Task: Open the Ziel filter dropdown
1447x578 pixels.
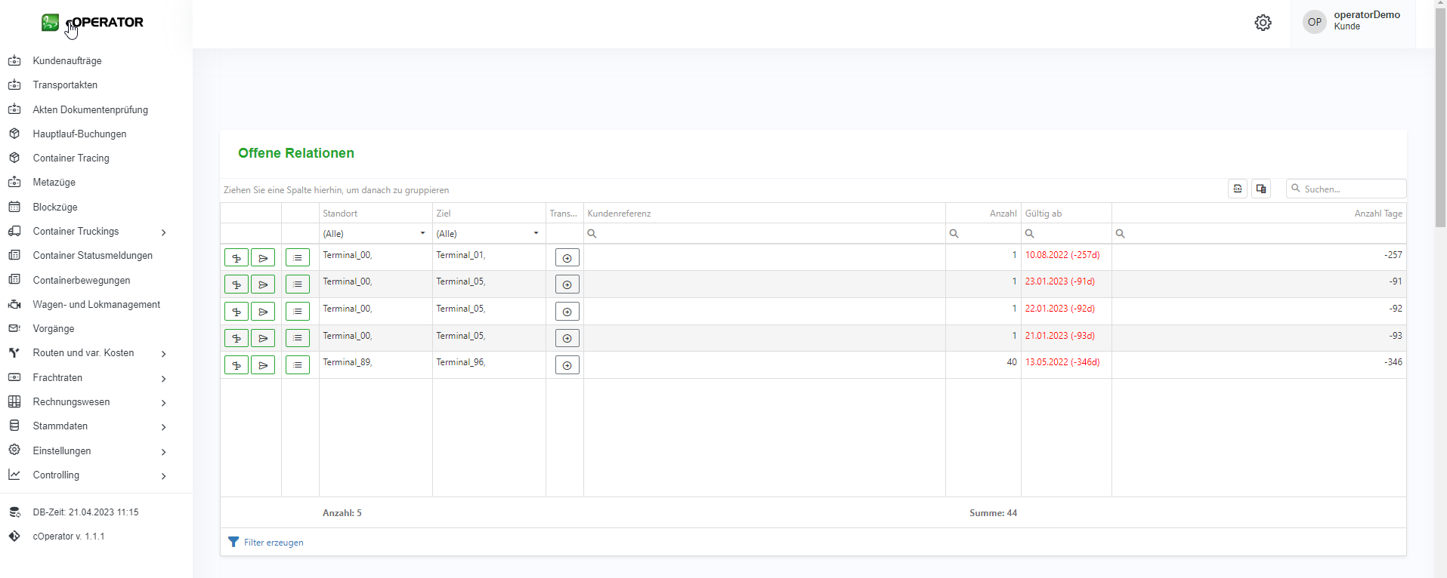Action: click(536, 234)
